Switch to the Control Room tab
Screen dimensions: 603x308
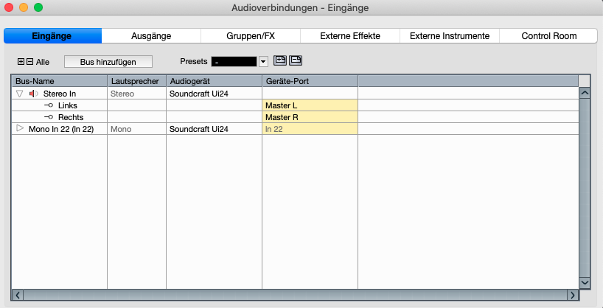548,35
